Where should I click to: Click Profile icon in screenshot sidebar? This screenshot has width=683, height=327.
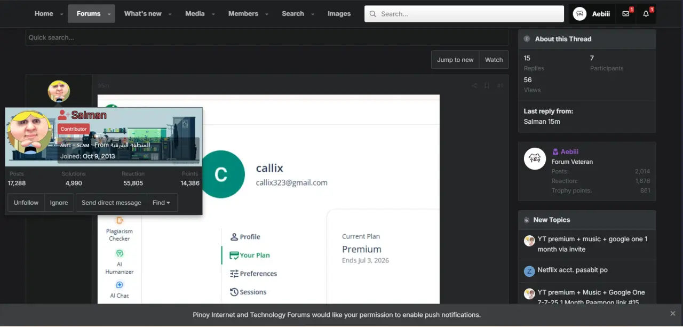(234, 237)
